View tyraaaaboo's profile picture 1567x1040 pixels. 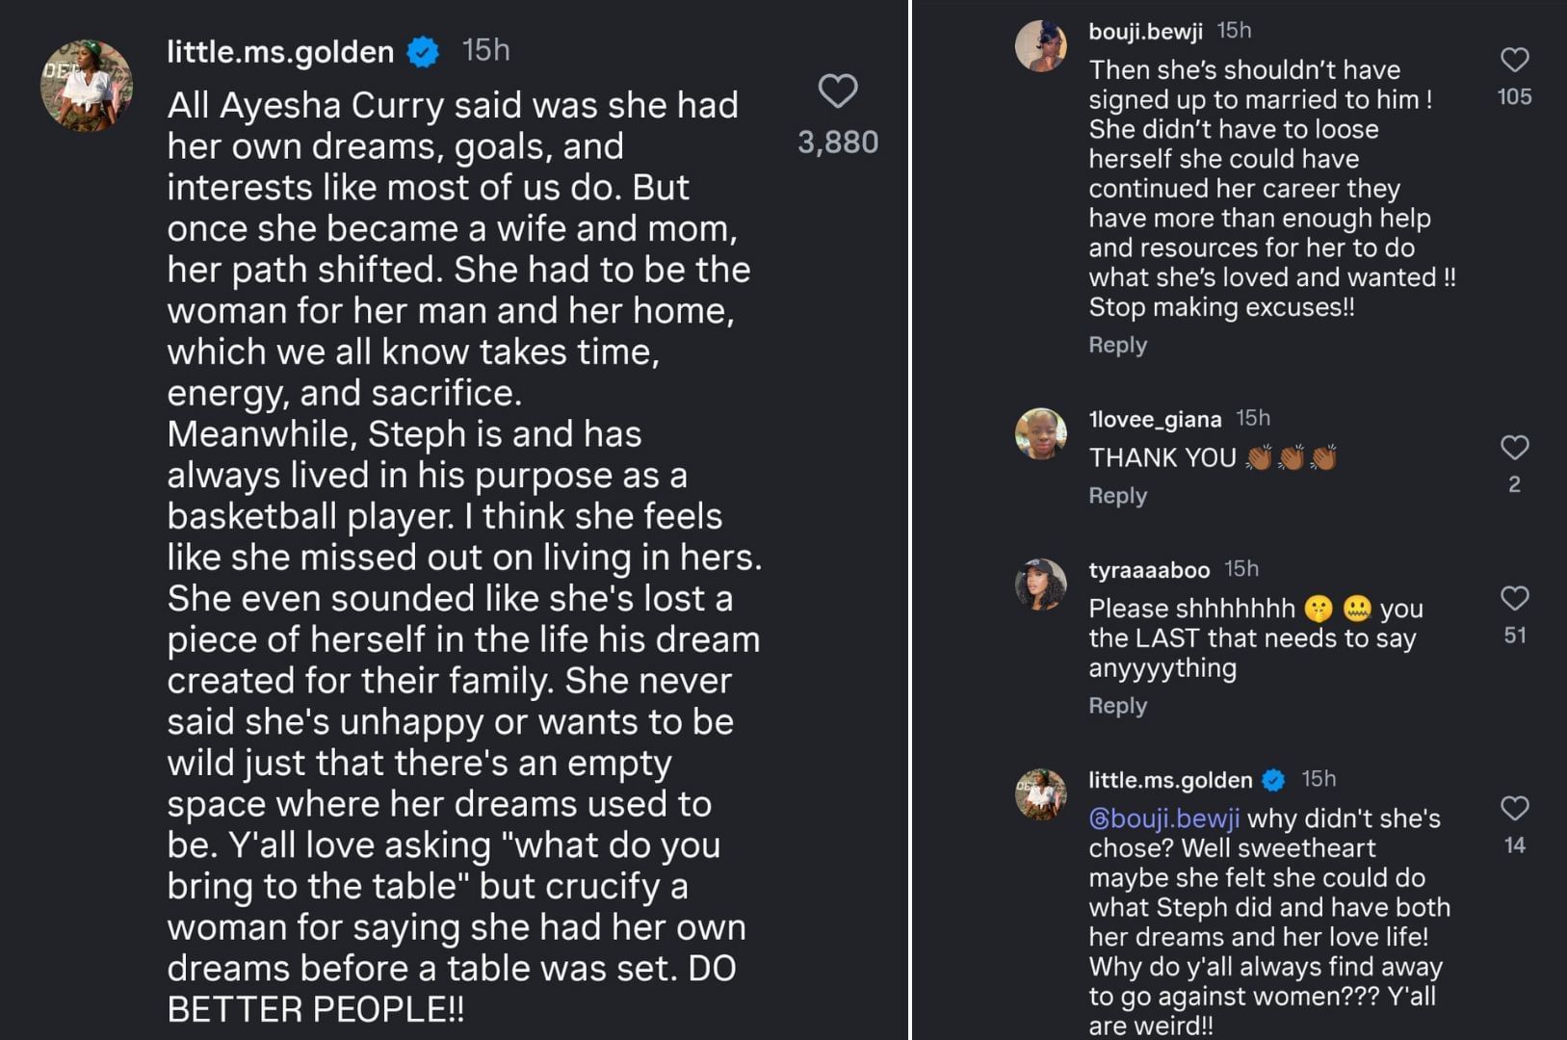1041,584
